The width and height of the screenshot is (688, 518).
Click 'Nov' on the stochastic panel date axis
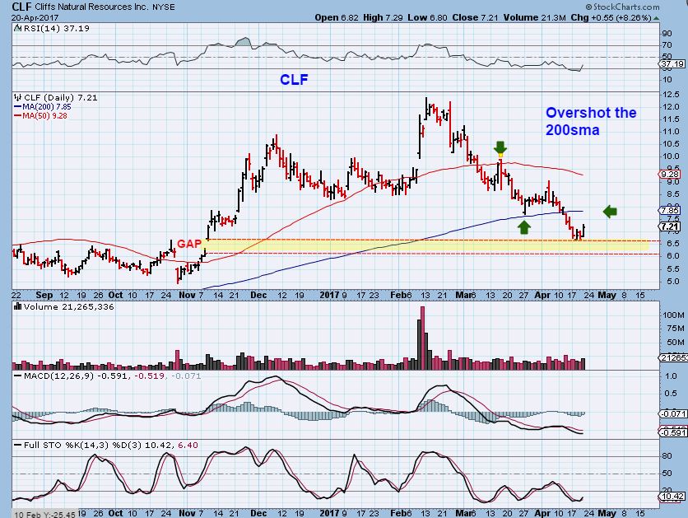pos(187,513)
